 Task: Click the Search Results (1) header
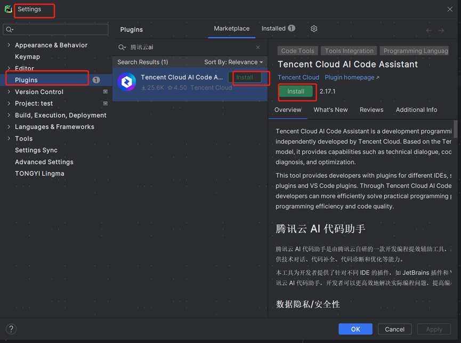(x=143, y=62)
